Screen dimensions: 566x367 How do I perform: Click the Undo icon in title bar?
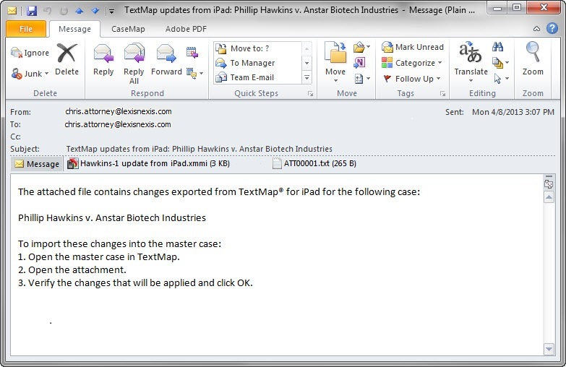pos(47,11)
